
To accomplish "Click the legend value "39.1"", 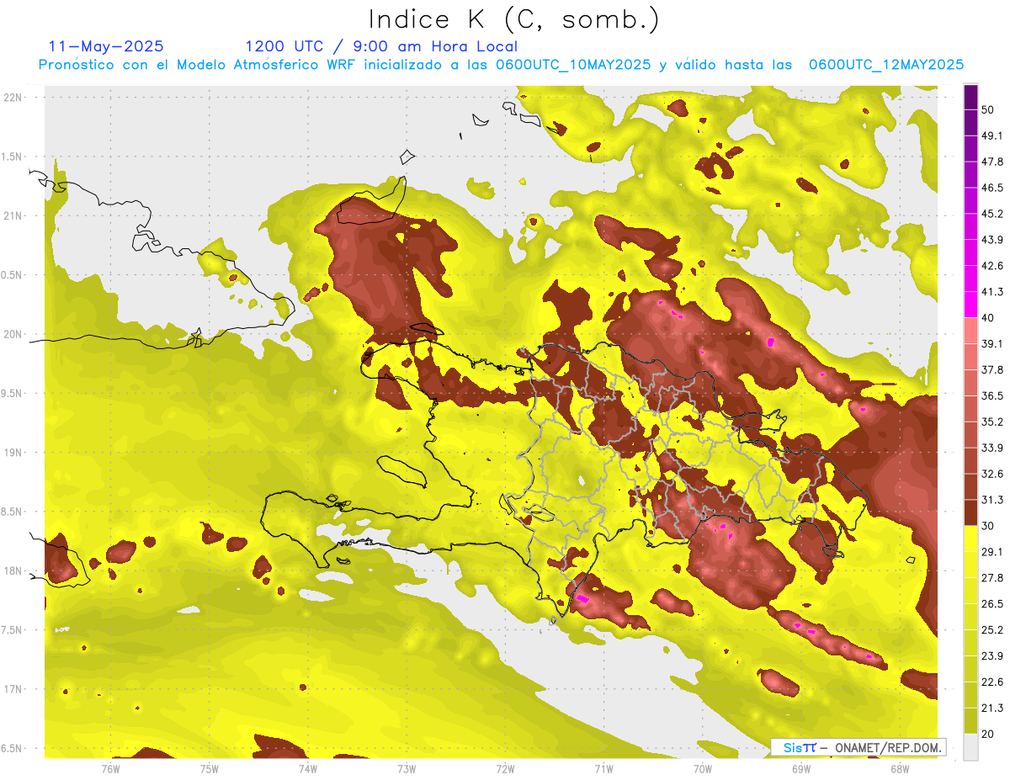I will click(x=991, y=344).
